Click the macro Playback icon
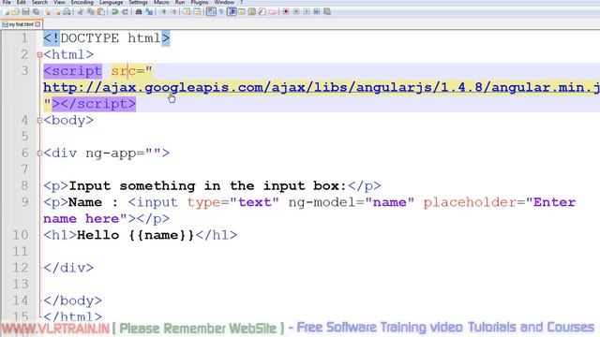Viewport: 600px width, 337px height. (307, 12)
